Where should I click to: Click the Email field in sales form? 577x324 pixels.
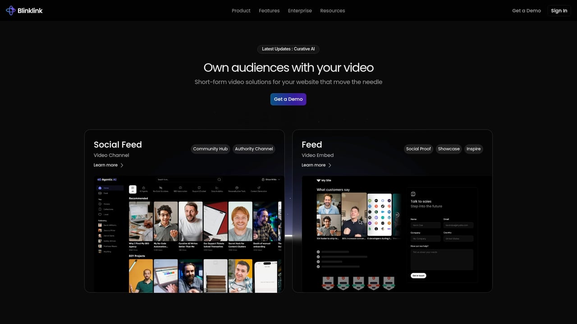tap(458, 225)
